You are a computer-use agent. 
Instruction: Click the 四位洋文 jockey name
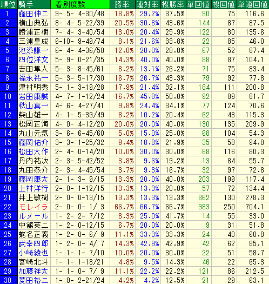click(x=33, y=60)
